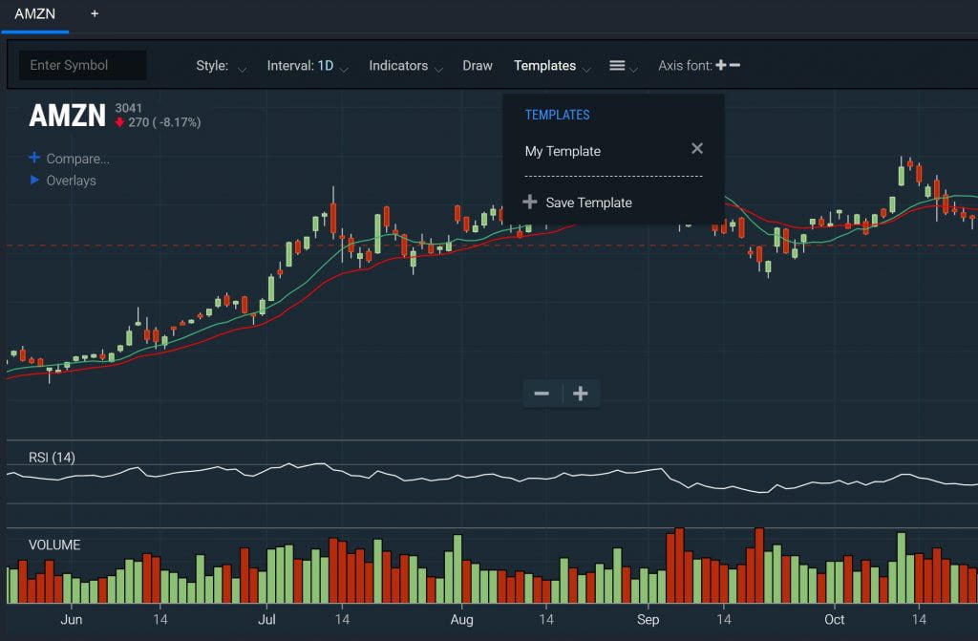The width and height of the screenshot is (978, 641).
Task: Click Save Template in the templates panel
Action: coord(588,202)
